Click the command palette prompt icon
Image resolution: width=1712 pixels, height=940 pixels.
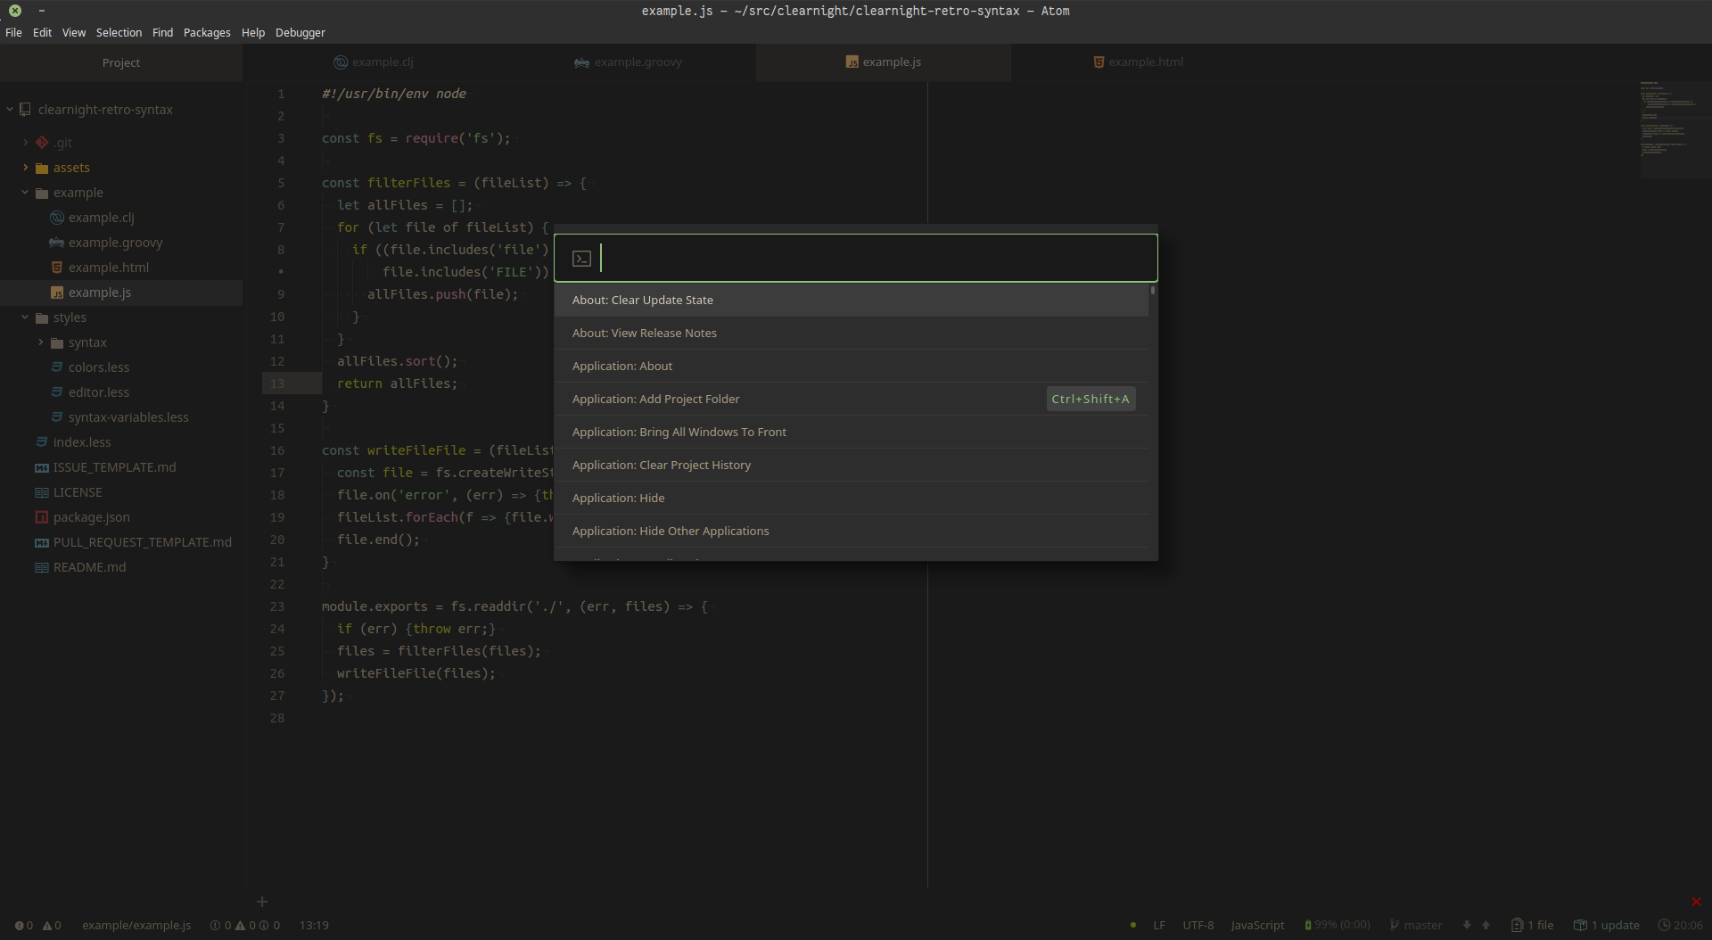pyautogui.click(x=581, y=259)
